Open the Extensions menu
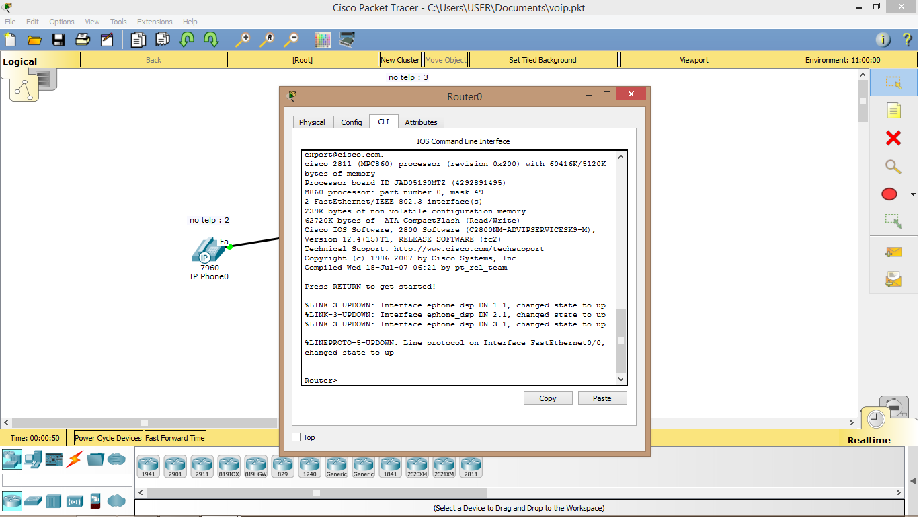 pos(155,22)
